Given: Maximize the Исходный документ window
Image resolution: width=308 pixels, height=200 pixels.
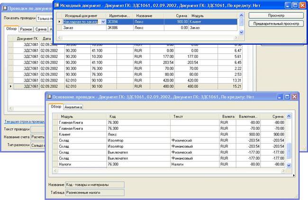Looking at the screenshot, I should pyautogui.click(x=295, y=6).
